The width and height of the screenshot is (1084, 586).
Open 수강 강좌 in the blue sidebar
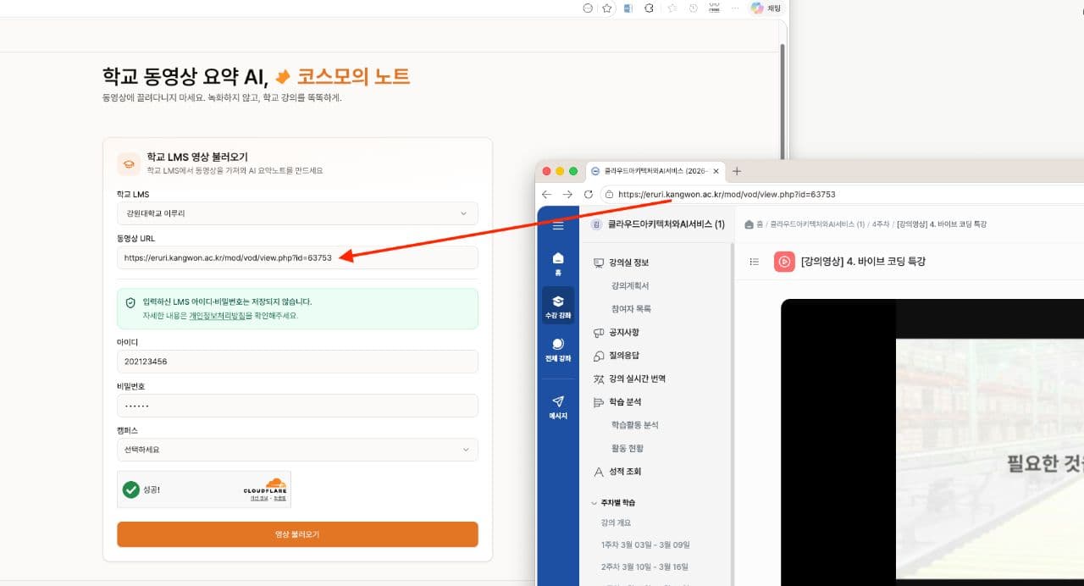(x=557, y=306)
